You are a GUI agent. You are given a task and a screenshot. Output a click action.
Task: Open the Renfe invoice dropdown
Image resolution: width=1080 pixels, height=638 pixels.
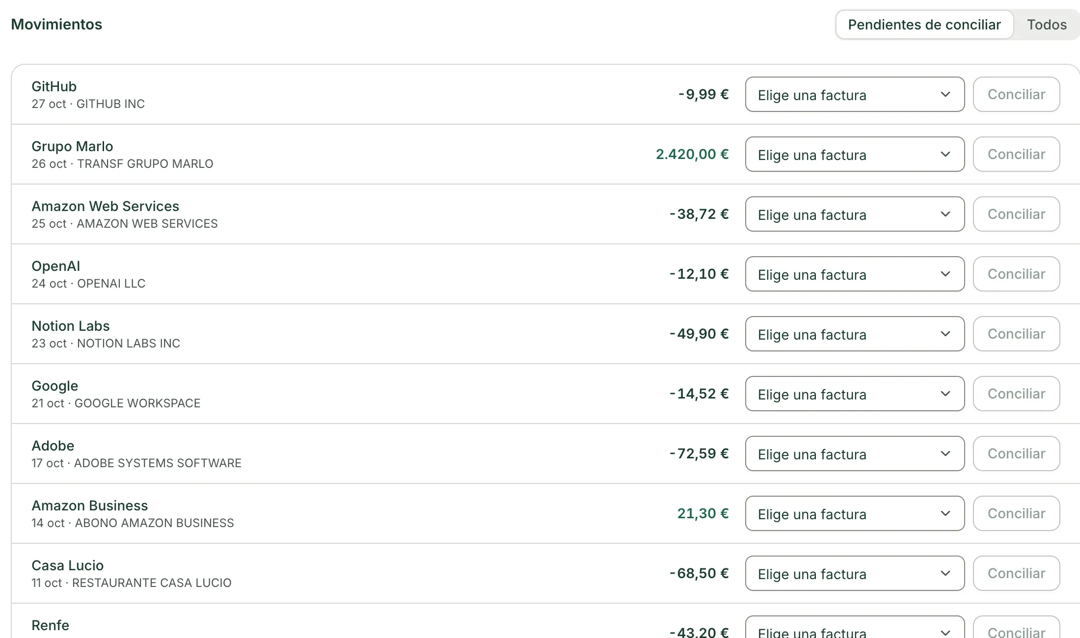click(x=855, y=627)
